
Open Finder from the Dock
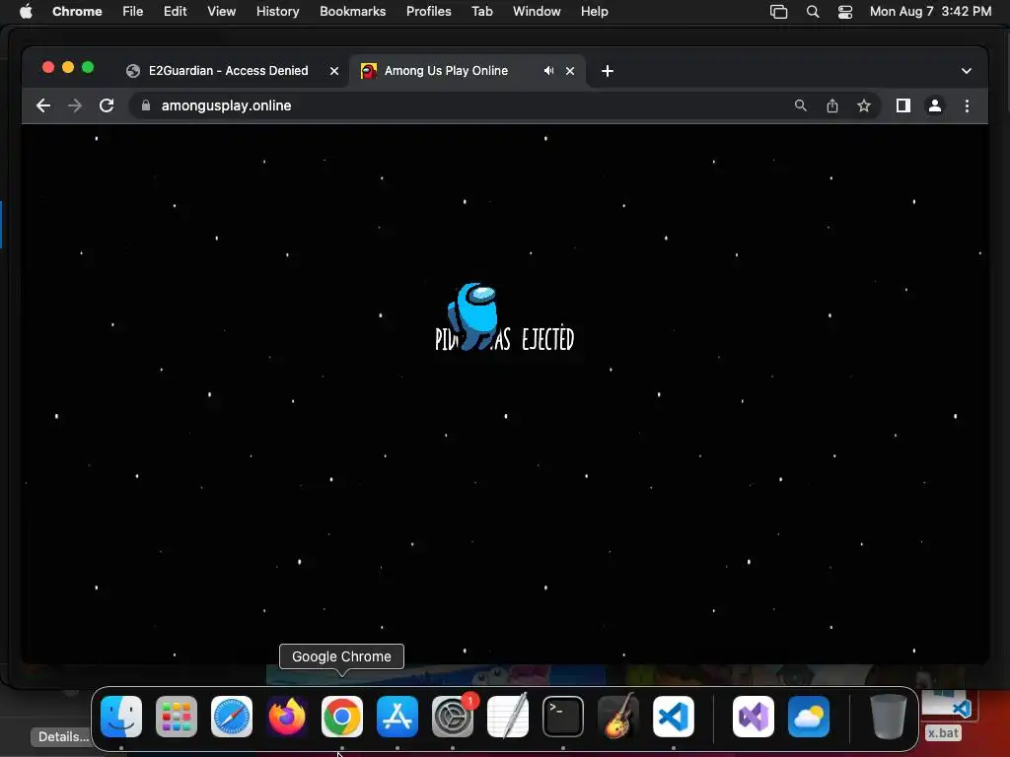point(121,716)
